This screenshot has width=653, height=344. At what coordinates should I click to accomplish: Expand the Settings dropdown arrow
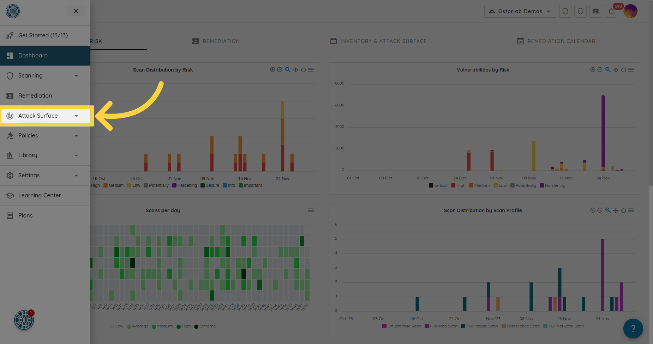click(76, 176)
